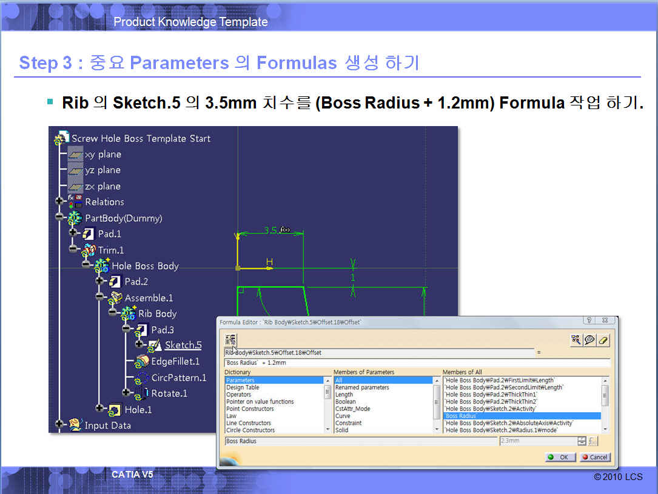The image size is (658, 494).
Task: Expand the Pad.2 tree node
Action: click(99, 281)
